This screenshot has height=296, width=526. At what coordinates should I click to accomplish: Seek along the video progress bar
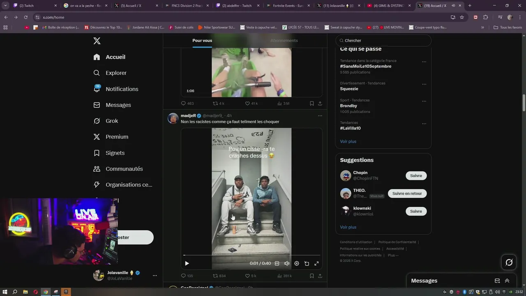tap(251, 255)
